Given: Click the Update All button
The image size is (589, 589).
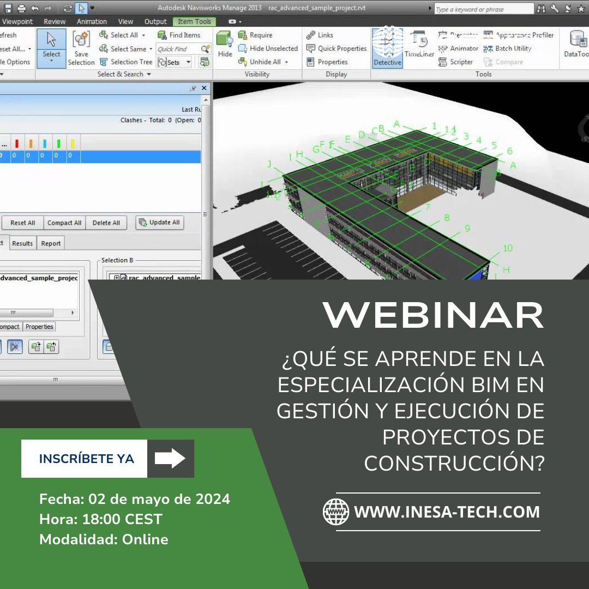Looking at the screenshot, I should 159,223.
